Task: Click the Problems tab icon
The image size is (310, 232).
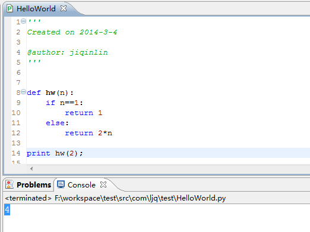Action: pyautogui.click(x=10, y=185)
